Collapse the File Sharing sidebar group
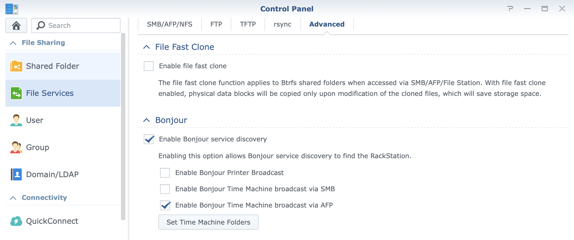The height and width of the screenshot is (240, 574). click(13, 43)
